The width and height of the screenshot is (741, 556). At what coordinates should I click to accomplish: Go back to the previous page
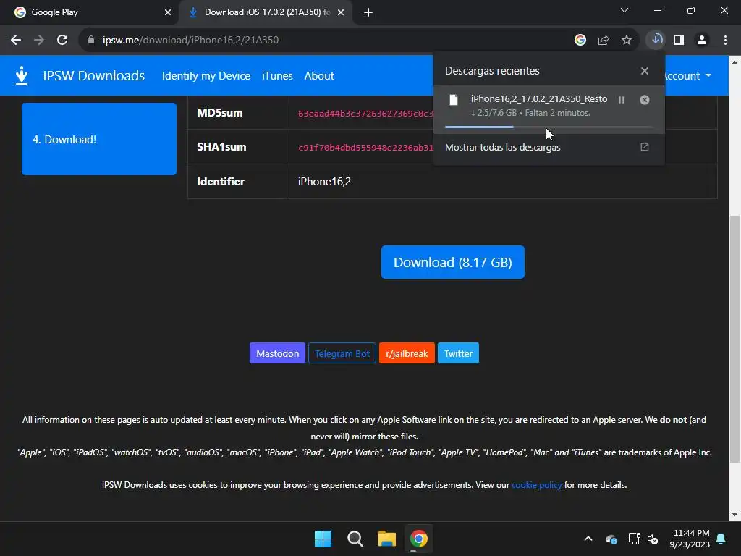coord(16,41)
